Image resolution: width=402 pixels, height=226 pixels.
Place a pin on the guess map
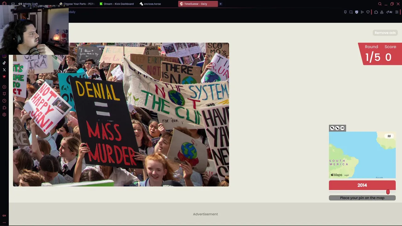pyautogui.click(x=362, y=155)
